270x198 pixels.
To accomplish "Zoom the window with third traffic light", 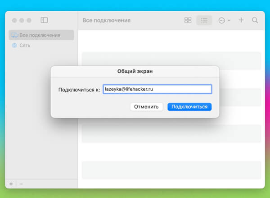I will pos(29,20).
